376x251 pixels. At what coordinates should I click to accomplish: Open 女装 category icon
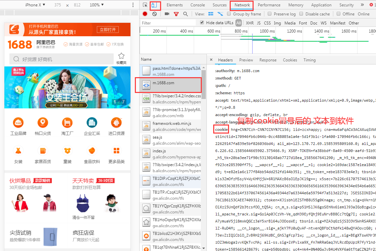coord(18,151)
